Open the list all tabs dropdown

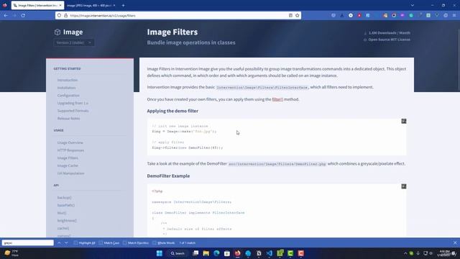(x=412, y=5)
